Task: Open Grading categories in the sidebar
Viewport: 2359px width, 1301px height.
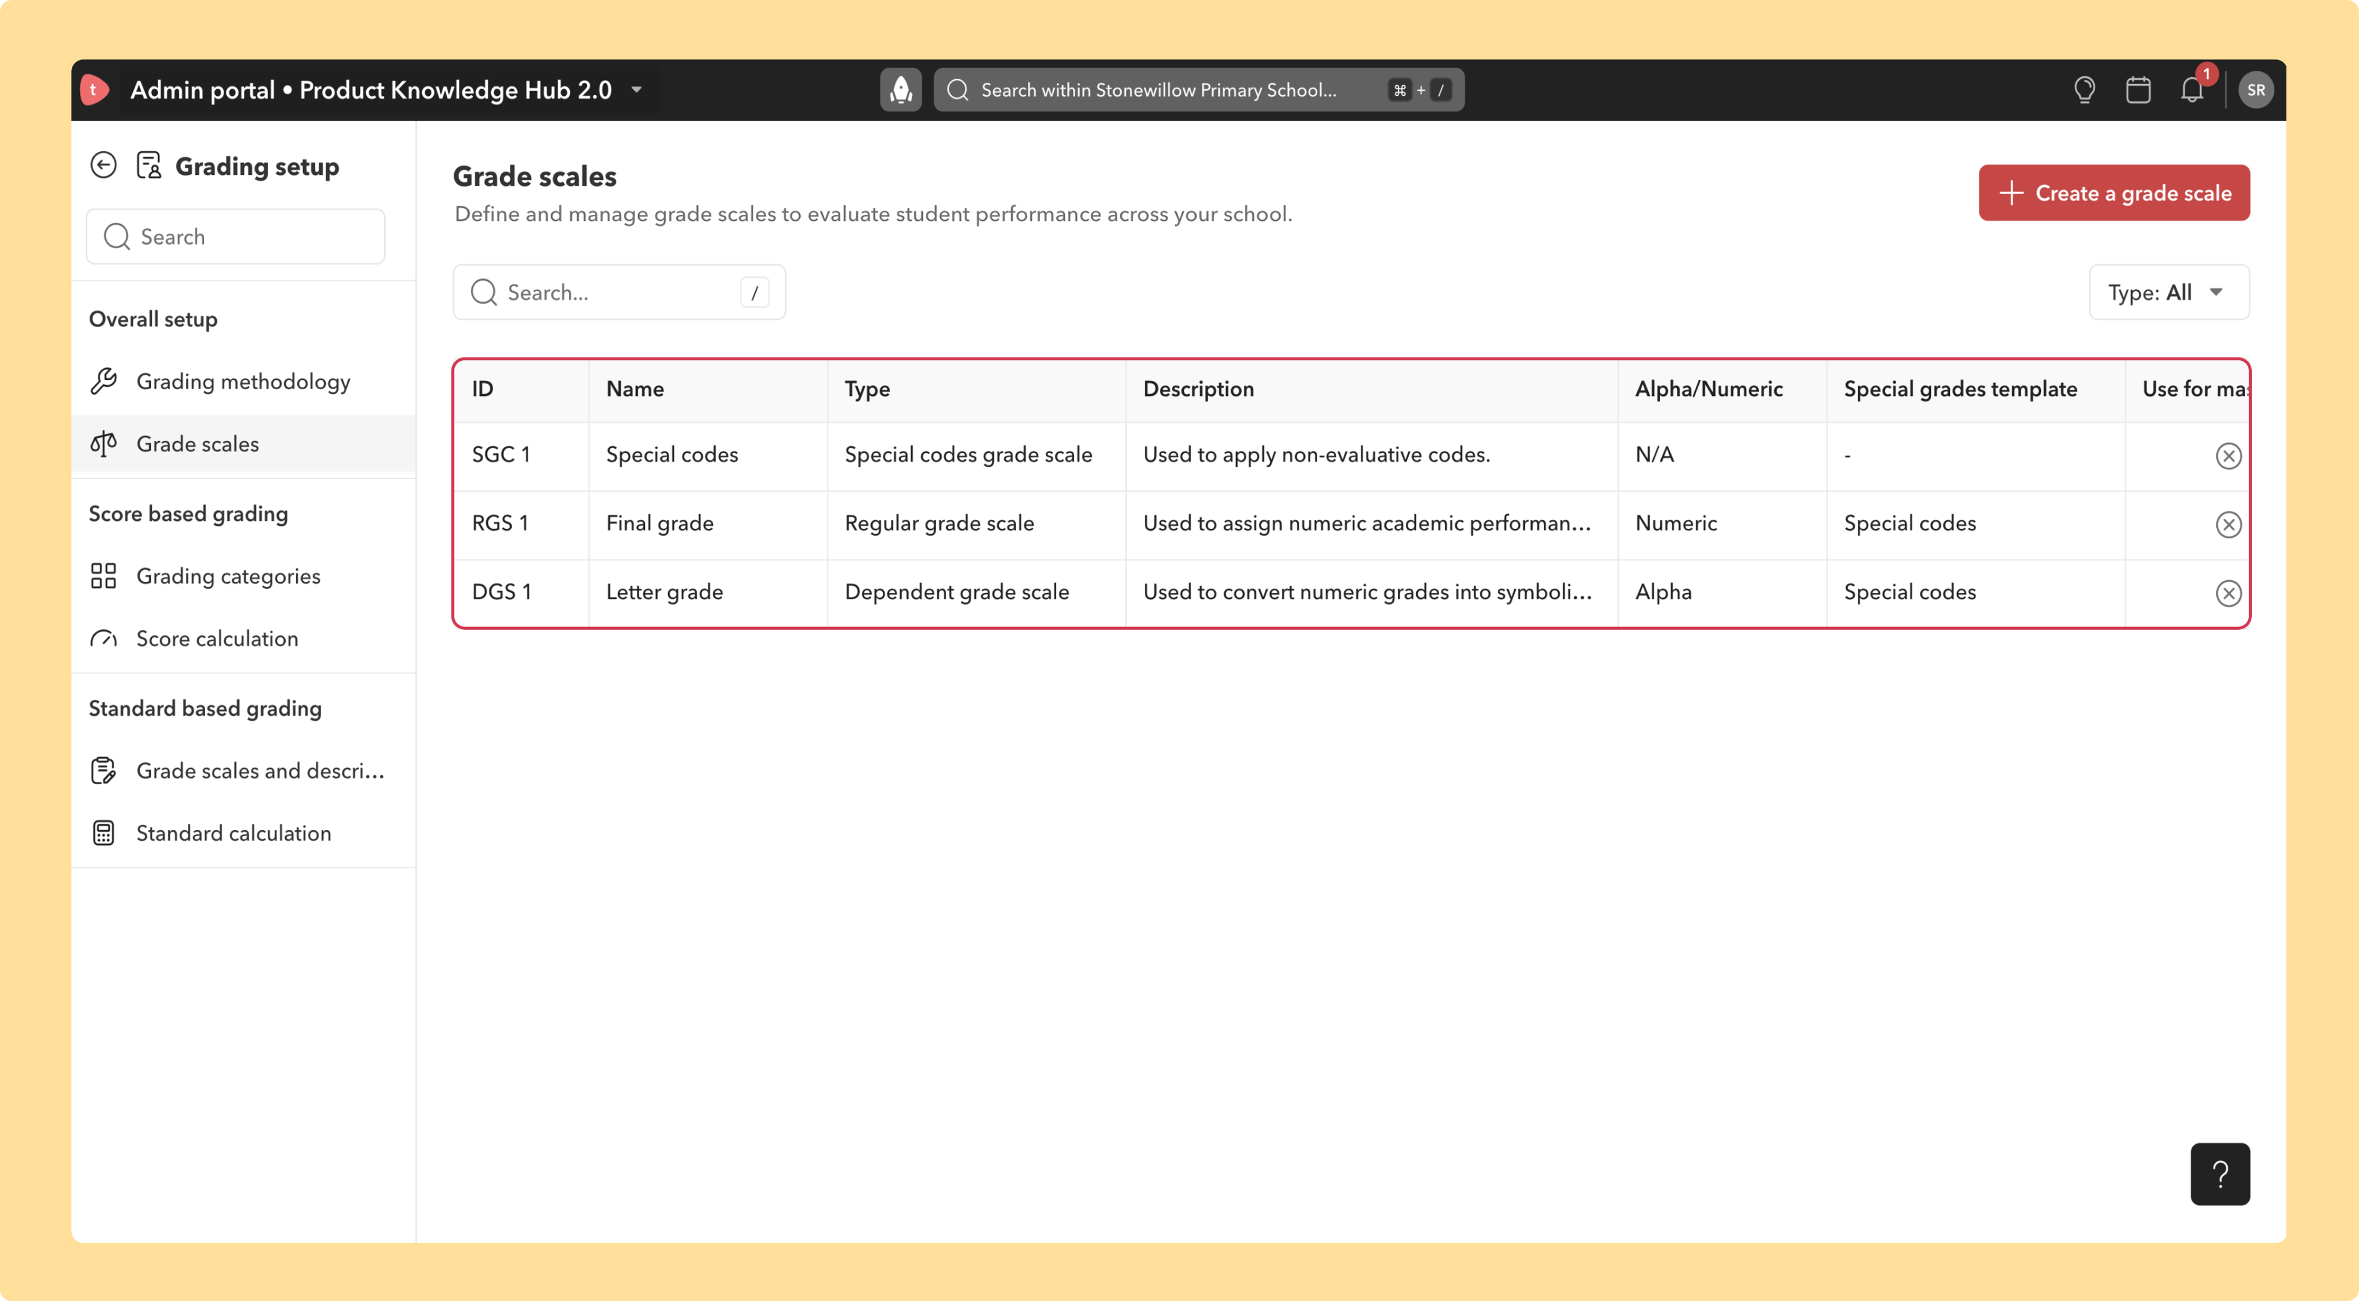Action: pos(244,576)
